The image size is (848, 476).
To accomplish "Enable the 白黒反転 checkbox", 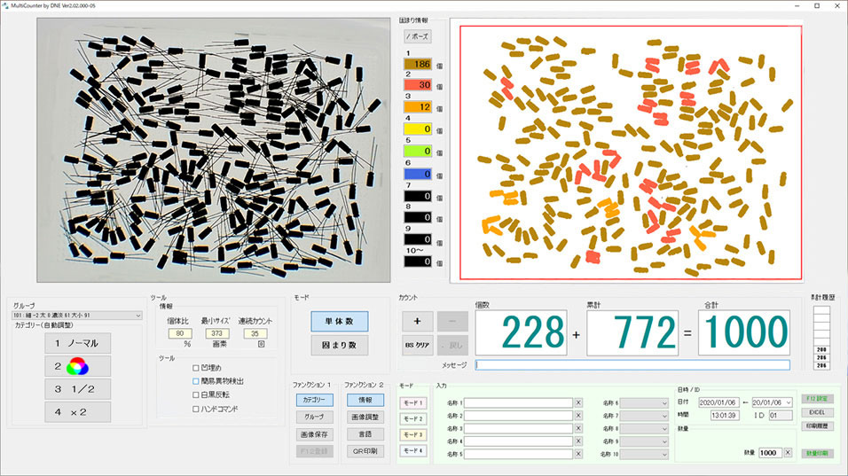I will (x=196, y=395).
